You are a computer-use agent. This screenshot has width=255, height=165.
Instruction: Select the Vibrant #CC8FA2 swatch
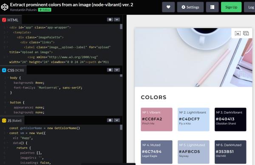click(156, 119)
